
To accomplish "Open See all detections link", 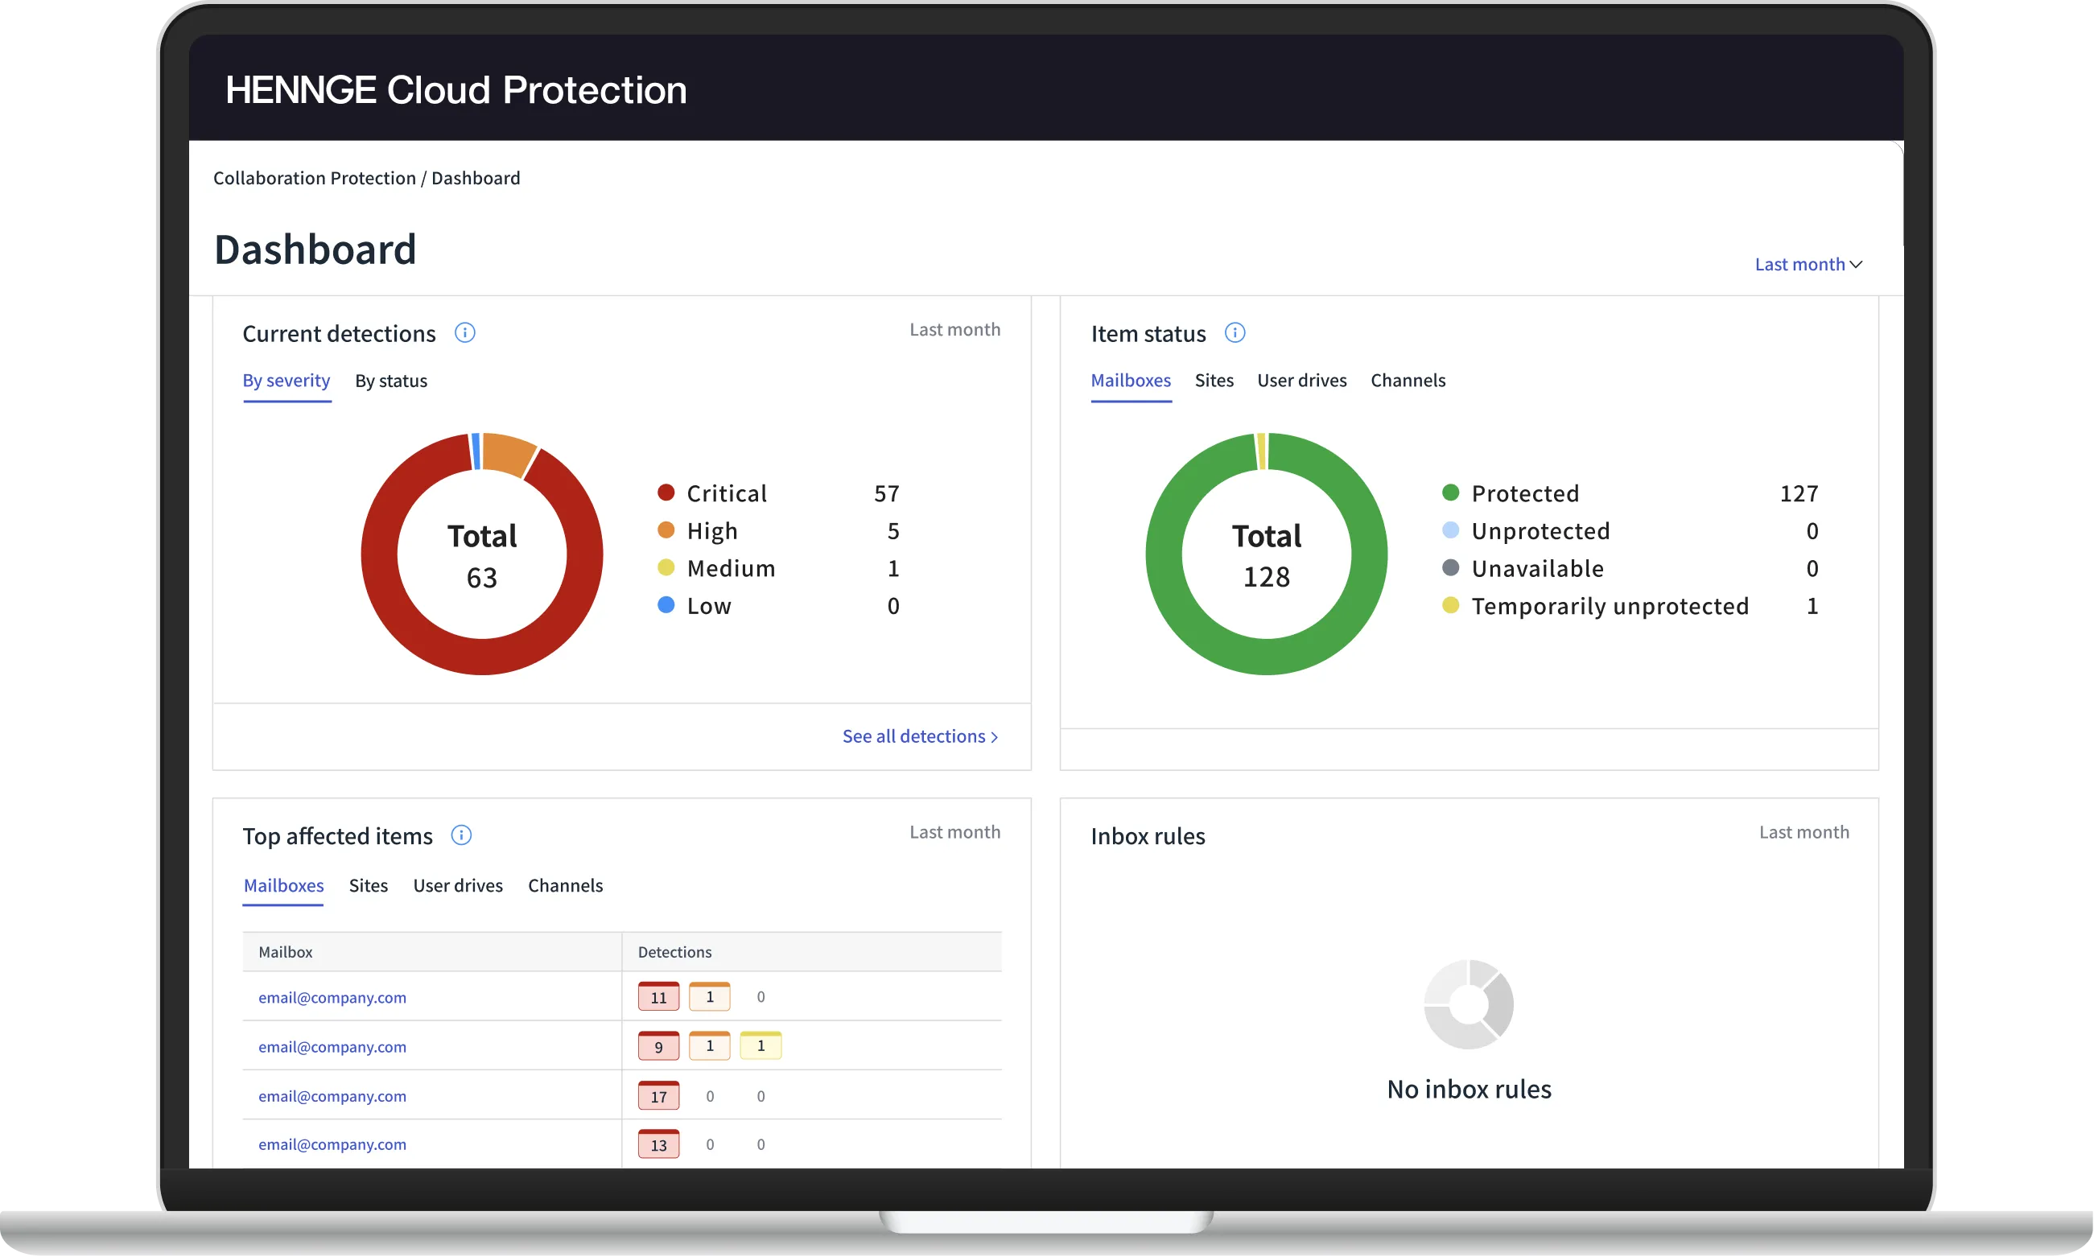I will (920, 736).
